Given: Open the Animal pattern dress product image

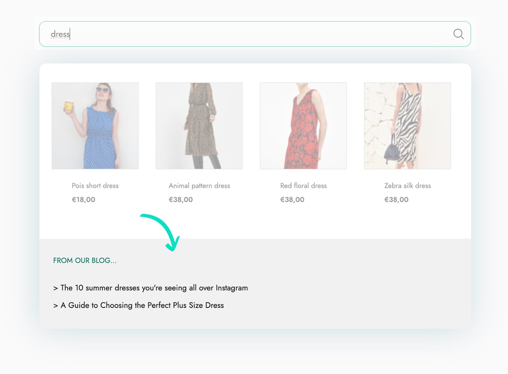Looking at the screenshot, I should 199,126.
